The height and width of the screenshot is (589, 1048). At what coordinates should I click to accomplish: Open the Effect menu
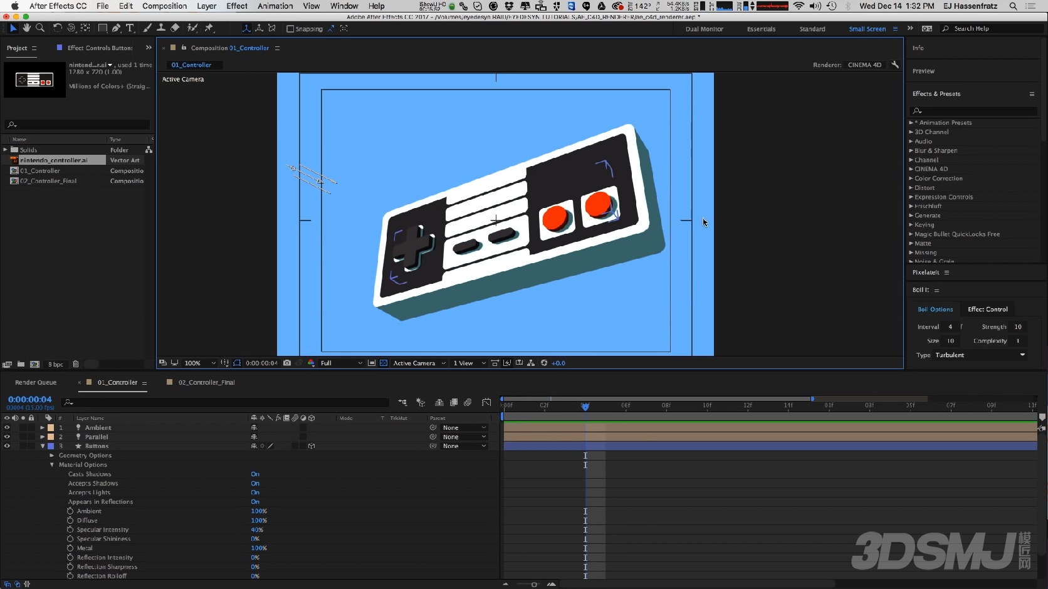(237, 6)
